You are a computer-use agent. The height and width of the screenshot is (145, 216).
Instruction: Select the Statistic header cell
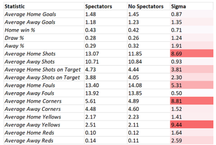[x=44, y=6]
